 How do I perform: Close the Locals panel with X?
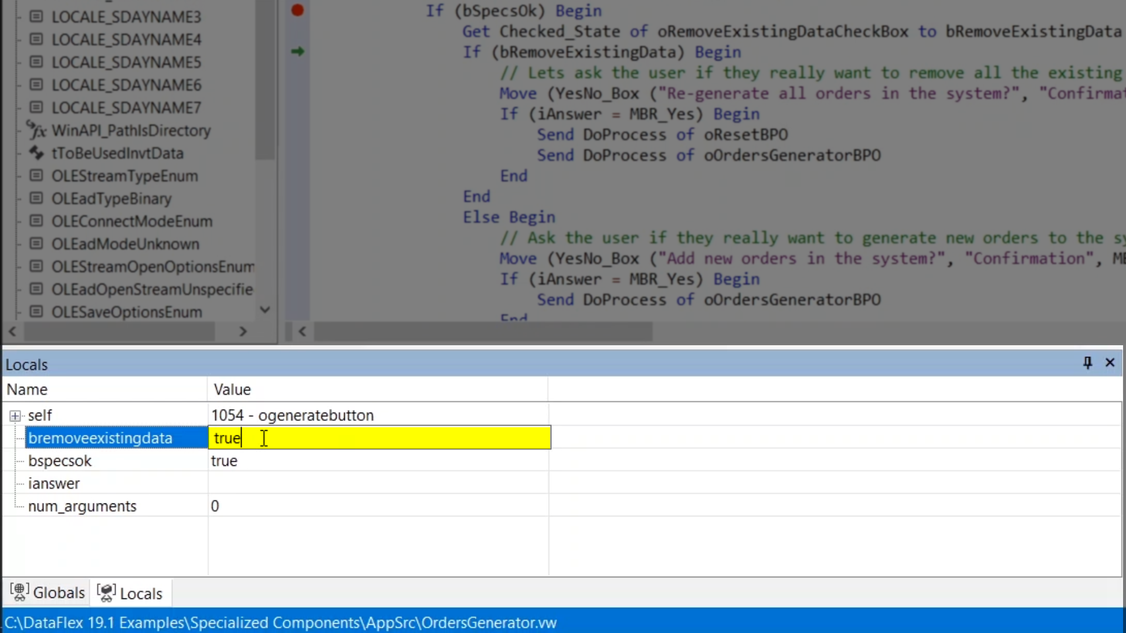click(x=1110, y=363)
